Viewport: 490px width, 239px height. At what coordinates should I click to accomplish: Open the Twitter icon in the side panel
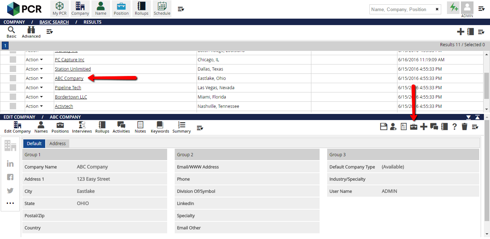[x=10, y=191]
